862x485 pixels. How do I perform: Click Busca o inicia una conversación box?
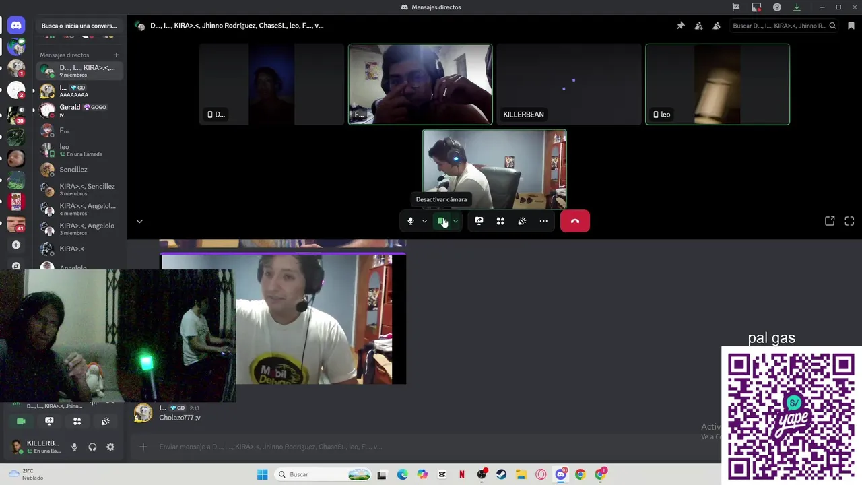(x=79, y=26)
